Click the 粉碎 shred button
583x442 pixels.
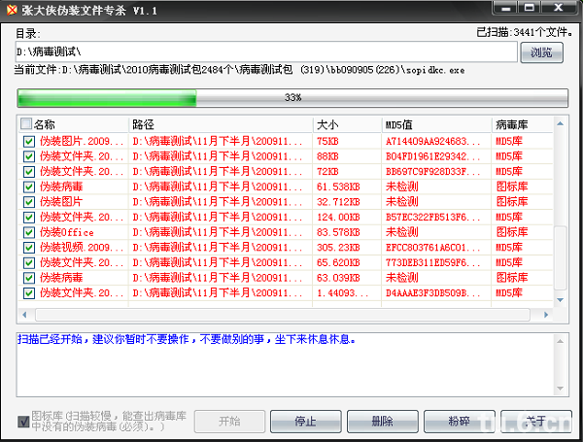tap(459, 421)
